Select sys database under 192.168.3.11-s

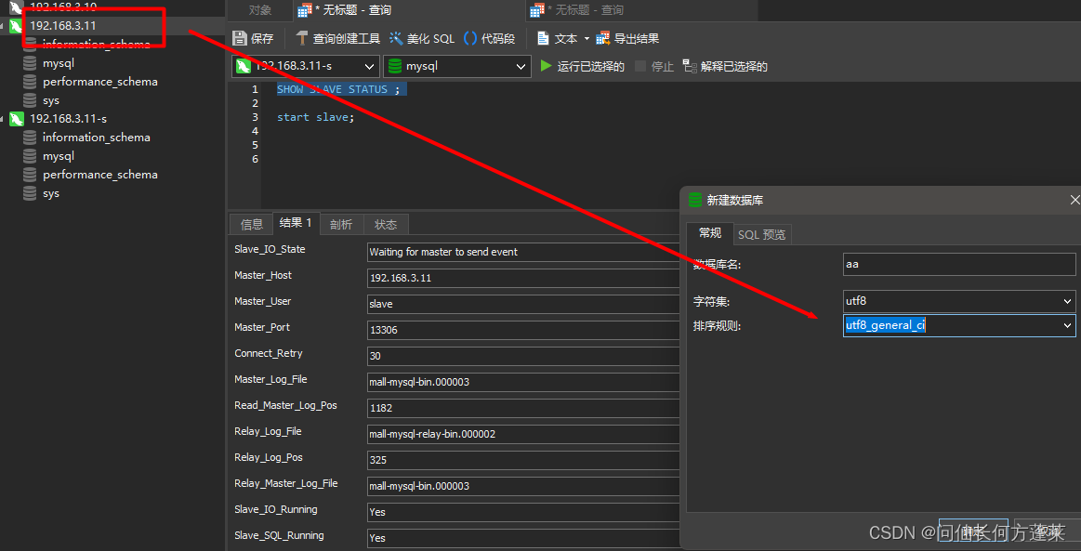[51, 193]
